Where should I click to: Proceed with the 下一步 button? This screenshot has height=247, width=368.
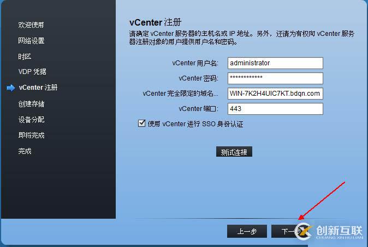(x=291, y=231)
